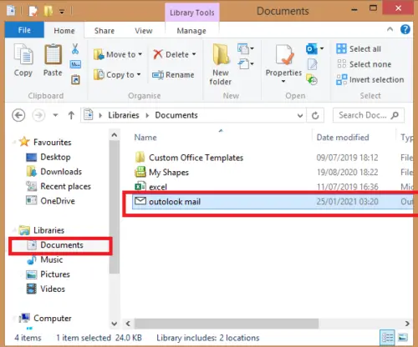Switch to large icons view in status bar
This screenshot has height=347, width=418.
[402, 338]
